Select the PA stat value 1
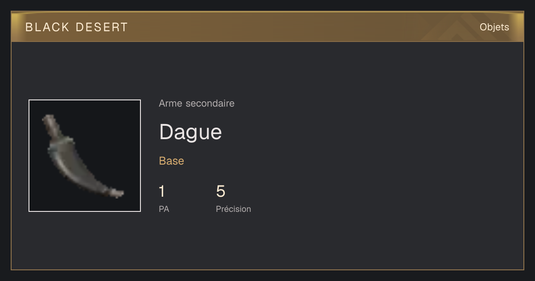The height and width of the screenshot is (281, 535). pyautogui.click(x=162, y=191)
